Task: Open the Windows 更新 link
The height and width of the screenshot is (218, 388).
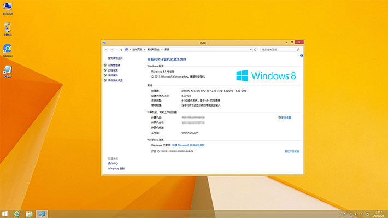Action: point(116,169)
